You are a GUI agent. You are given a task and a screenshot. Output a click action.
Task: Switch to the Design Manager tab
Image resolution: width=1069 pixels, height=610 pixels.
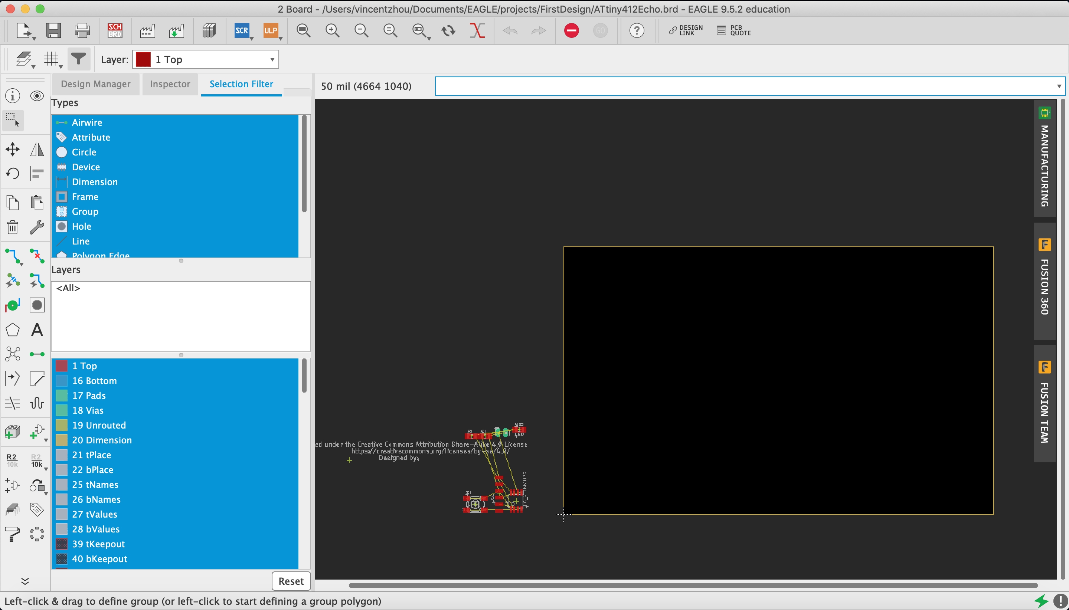[95, 84]
